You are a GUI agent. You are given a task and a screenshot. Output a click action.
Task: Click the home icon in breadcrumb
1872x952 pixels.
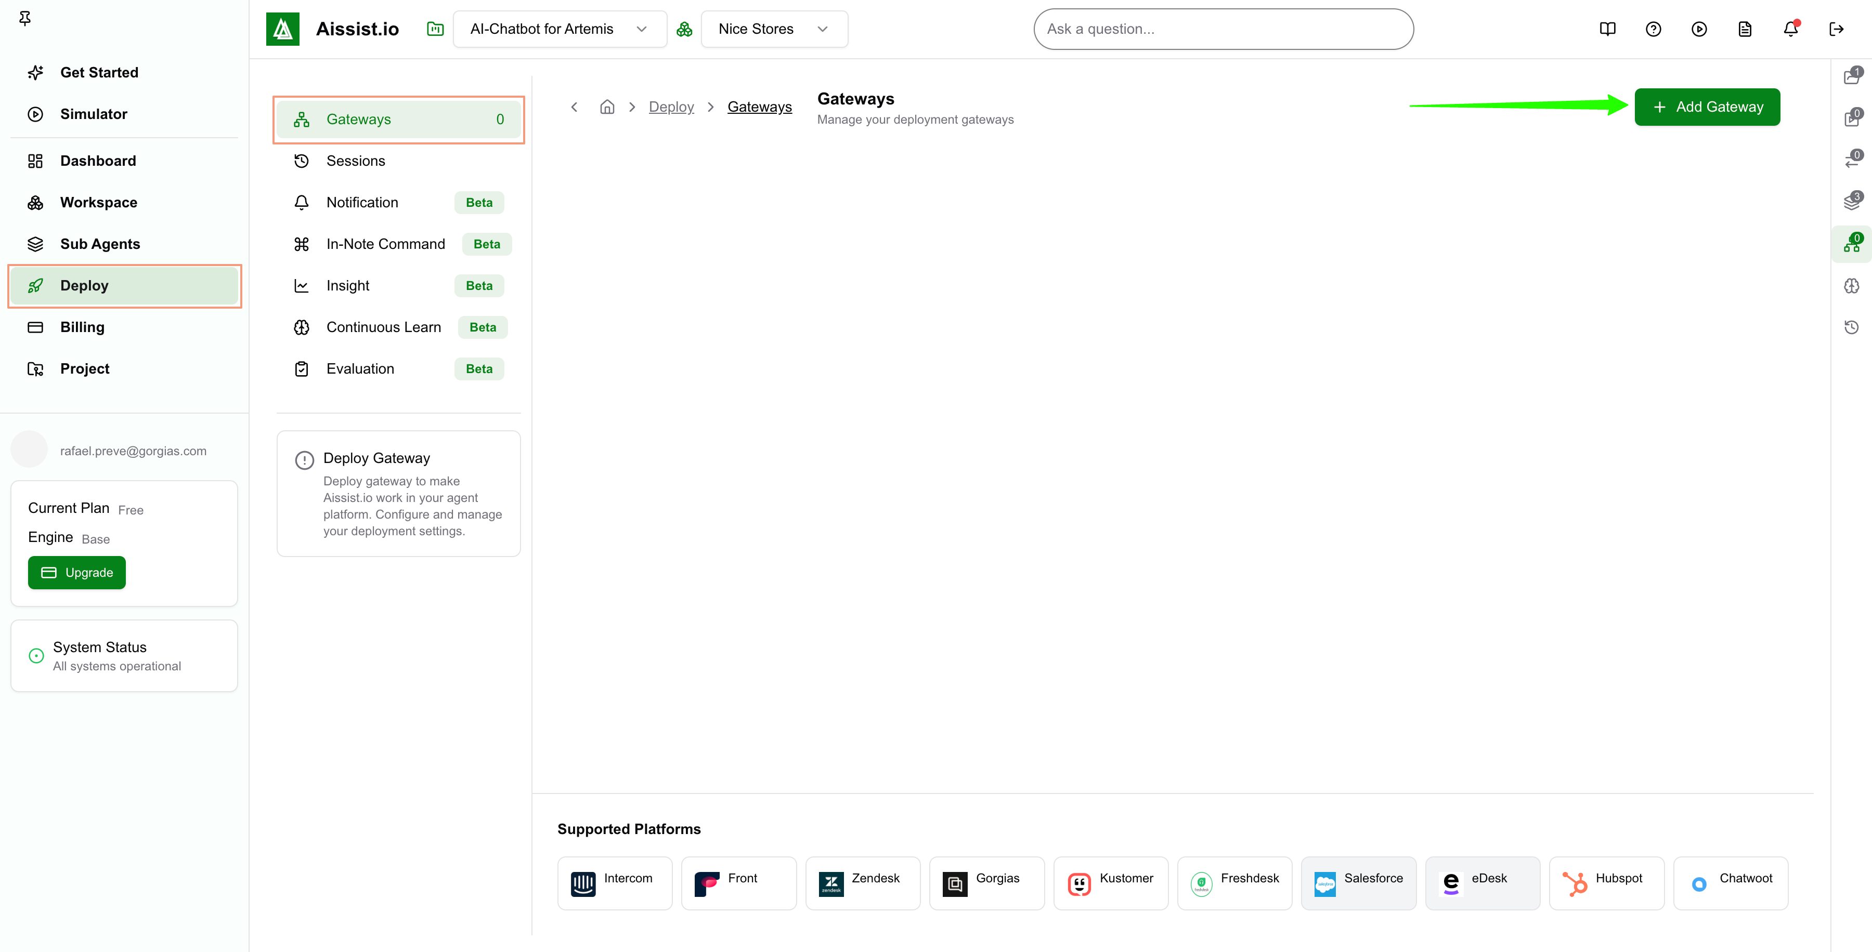click(607, 107)
